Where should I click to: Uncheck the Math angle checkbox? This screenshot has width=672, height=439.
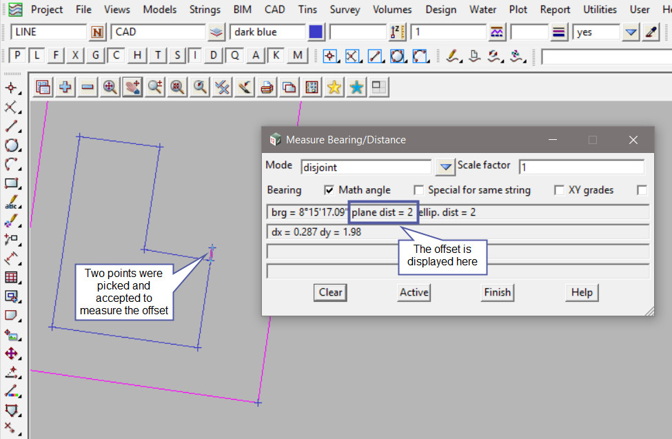(x=329, y=190)
